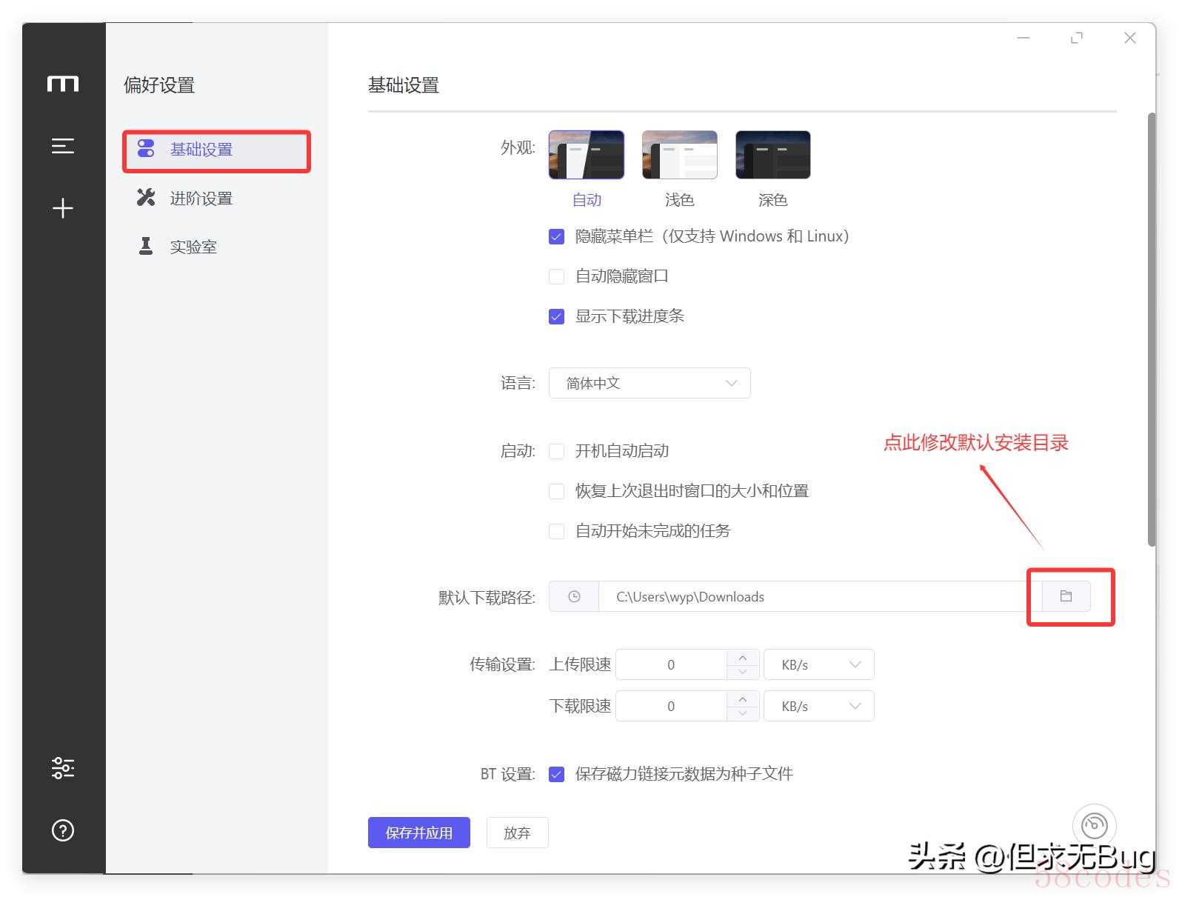The height and width of the screenshot is (897, 1182).
Task: Click the clock history icon beside download path
Action: pos(574,596)
